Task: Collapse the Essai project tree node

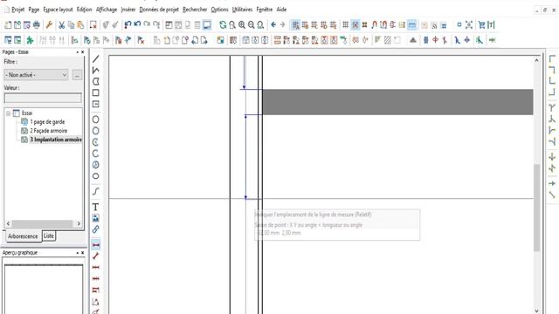Action: click(8, 113)
